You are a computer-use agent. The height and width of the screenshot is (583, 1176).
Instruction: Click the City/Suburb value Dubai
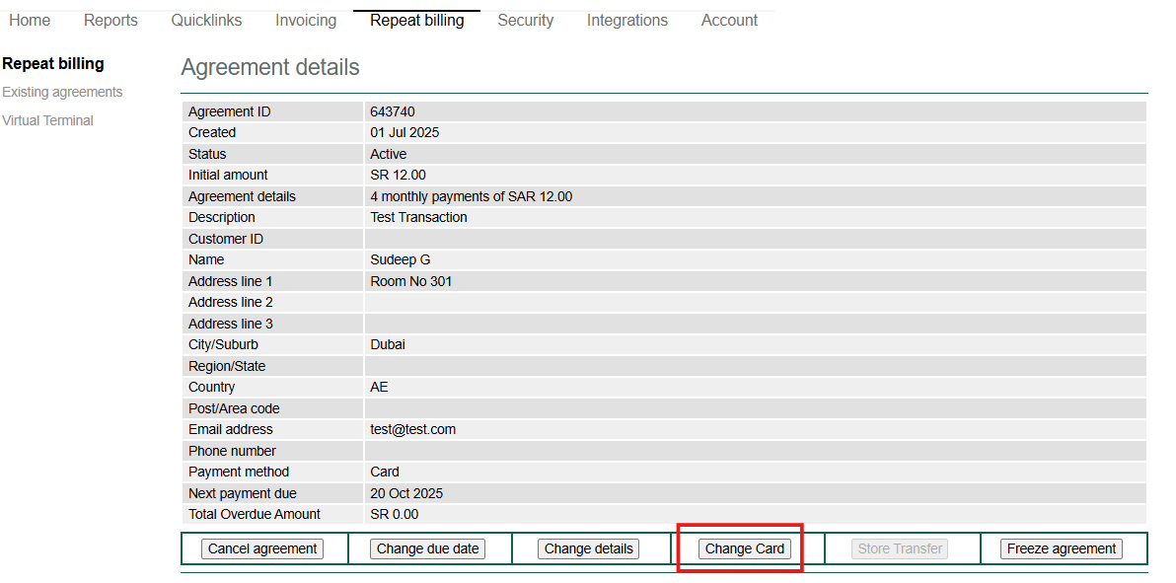(x=388, y=345)
